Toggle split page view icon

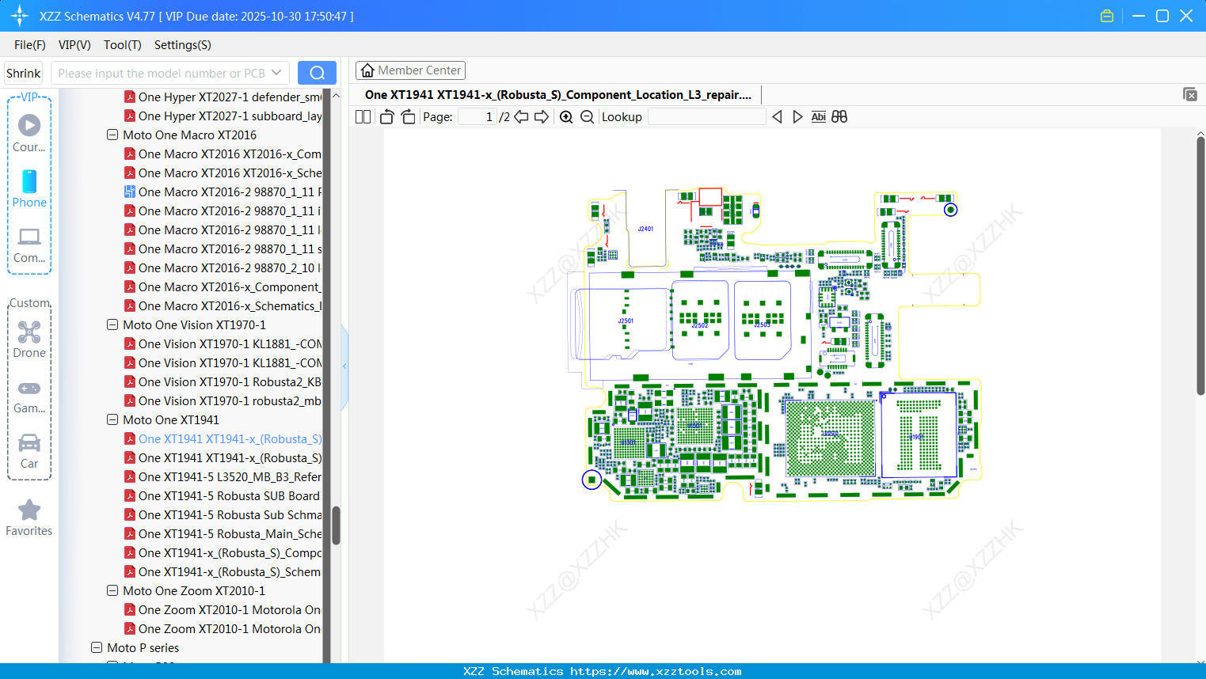coord(363,117)
